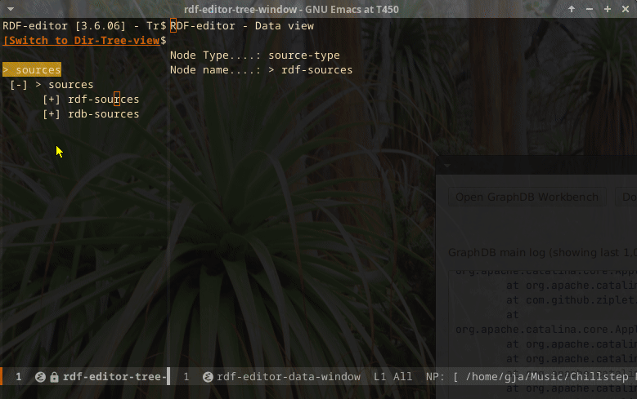Image resolution: width=637 pixels, height=399 pixels.
Task: Click the rdf-editor-tree buffer name in the mode line
Action: 114,377
